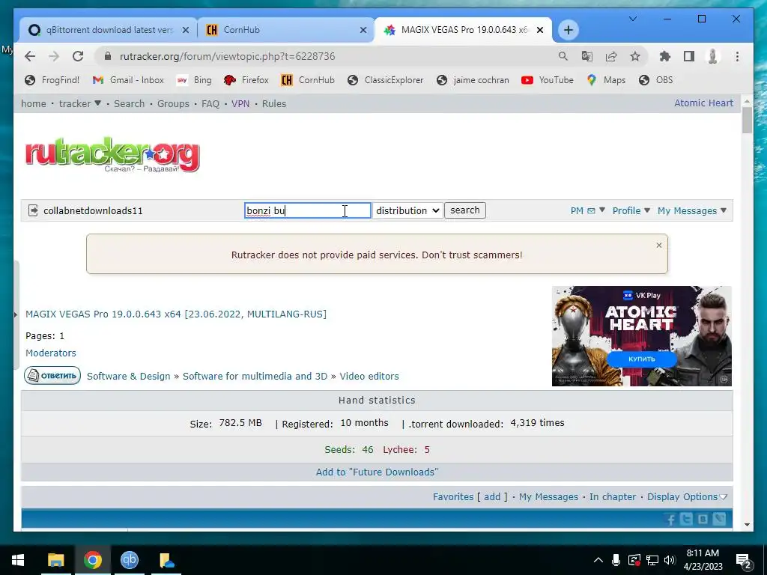
Task: Open the FAQ nav link
Action: 210,103
